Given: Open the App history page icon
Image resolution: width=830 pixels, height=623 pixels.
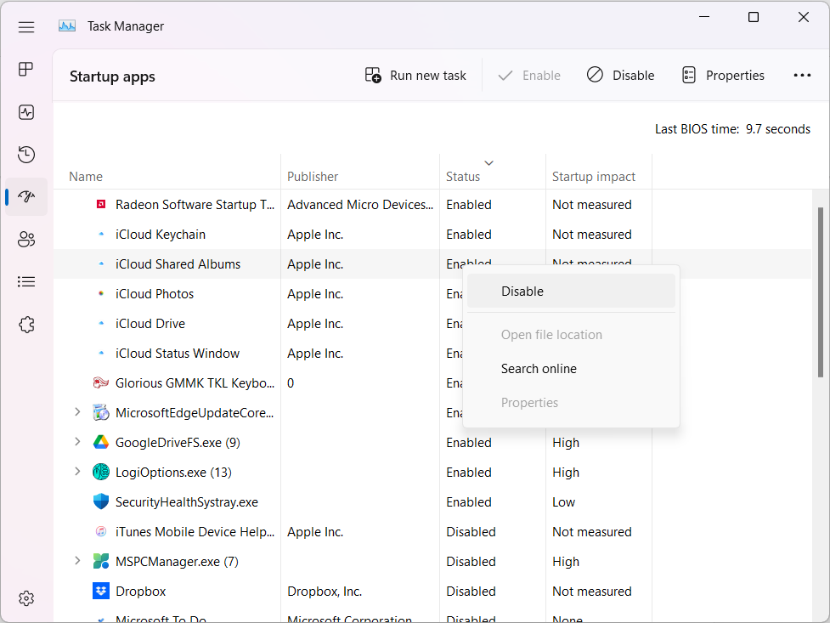Looking at the screenshot, I should (26, 155).
